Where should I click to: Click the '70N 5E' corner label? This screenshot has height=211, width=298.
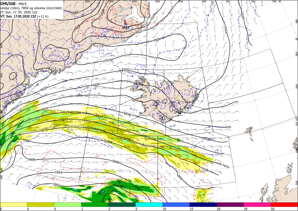(277, 1)
